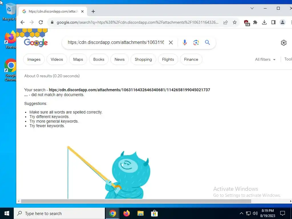The height and width of the screenshot is (219, 292).
Task: Open the taskbar clock calendar
Action: (x=267, y=213)
